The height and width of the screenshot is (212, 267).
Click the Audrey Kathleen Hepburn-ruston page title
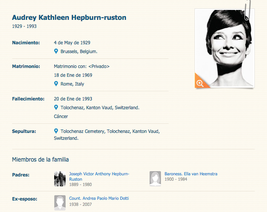69,18
